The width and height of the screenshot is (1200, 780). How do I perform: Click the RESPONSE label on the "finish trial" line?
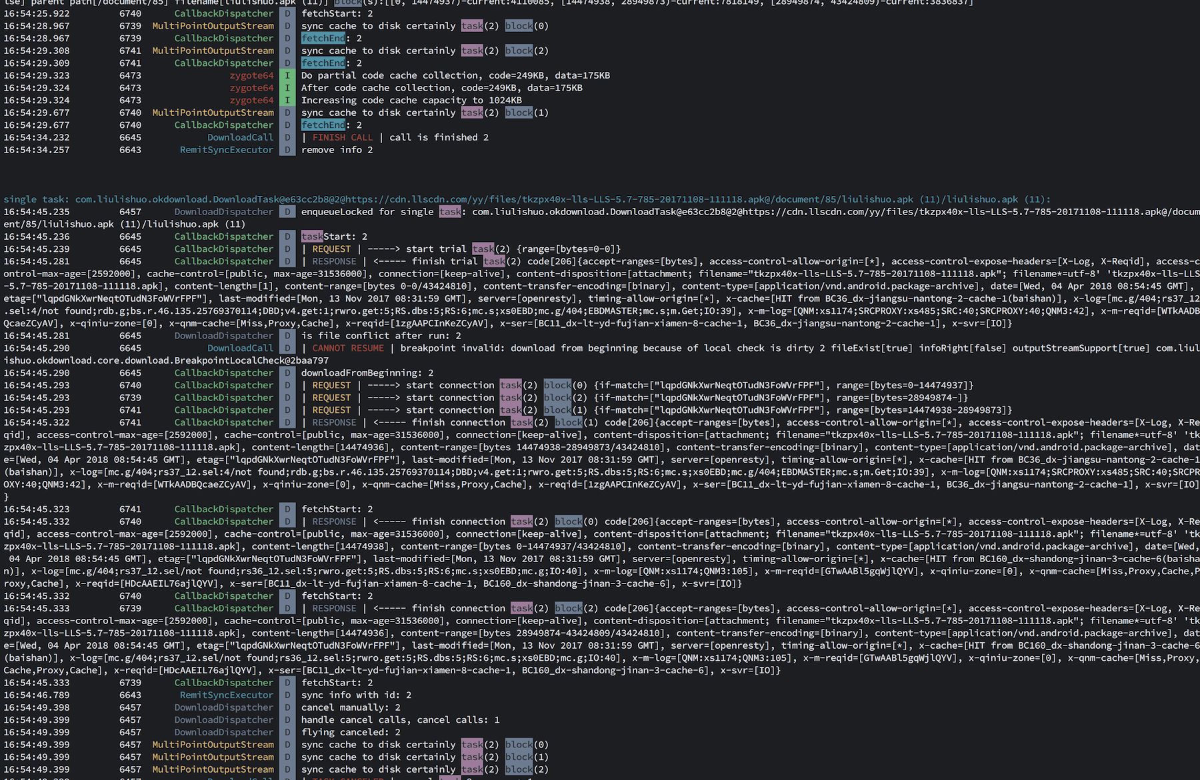(x=334, y=262)
